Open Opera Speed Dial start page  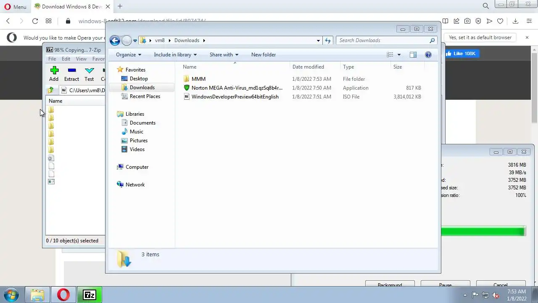tap(48, 21)
